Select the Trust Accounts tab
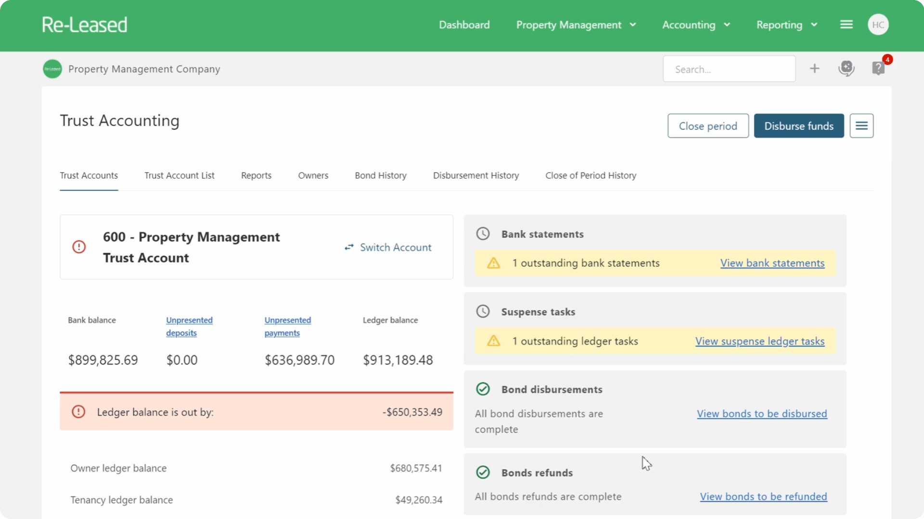The image size is (924, 519). click(x=89, y=175)
